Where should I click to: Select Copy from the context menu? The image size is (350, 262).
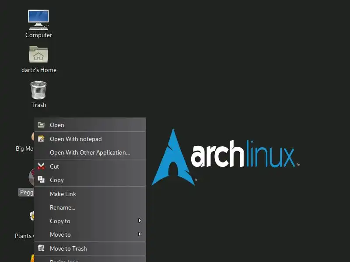tap(90, 180)
